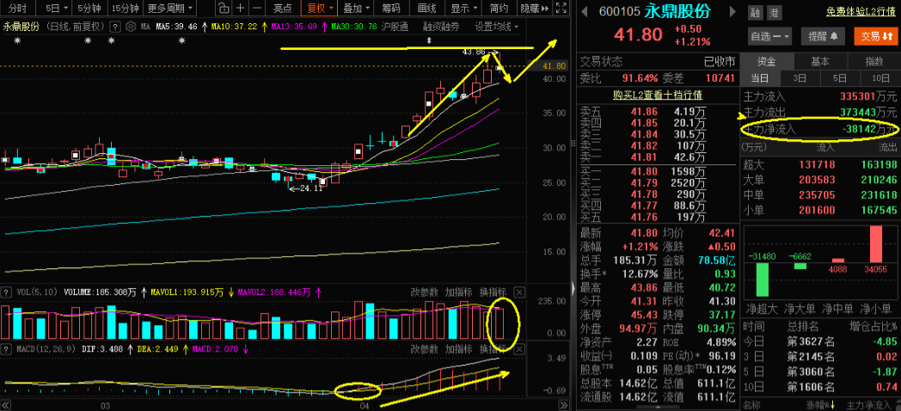Switch to 指数 tab

[873, 62]
